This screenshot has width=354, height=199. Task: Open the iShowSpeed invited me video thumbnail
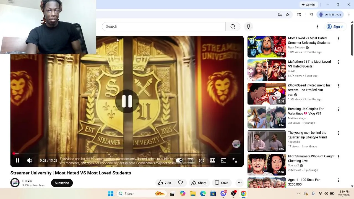267,94
